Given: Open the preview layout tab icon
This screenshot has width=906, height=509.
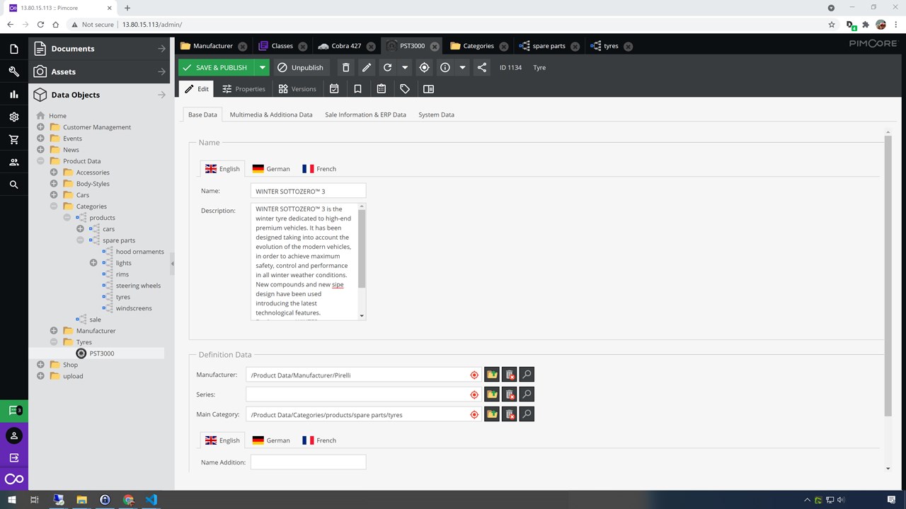Looking at the screenshot, I should 428,89.
